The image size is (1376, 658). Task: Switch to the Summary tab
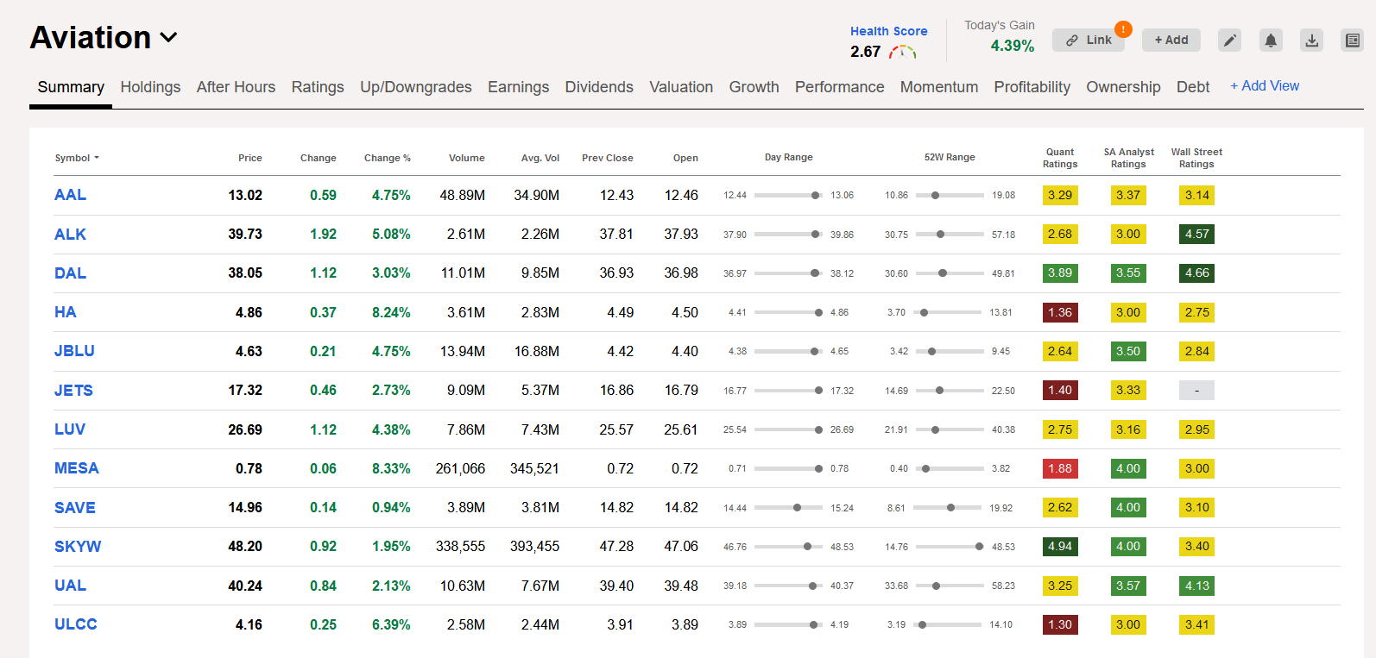click(71, 87)
